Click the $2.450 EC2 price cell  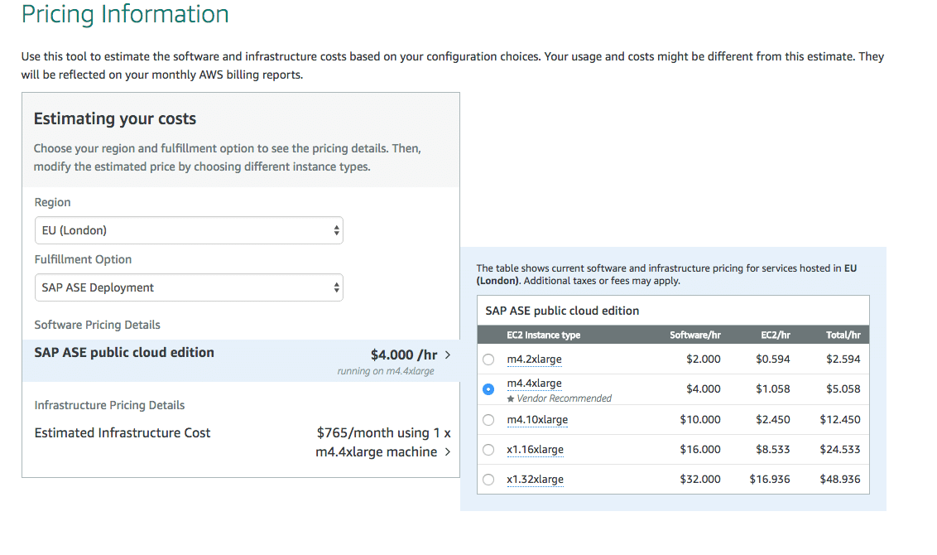[772, 419]
